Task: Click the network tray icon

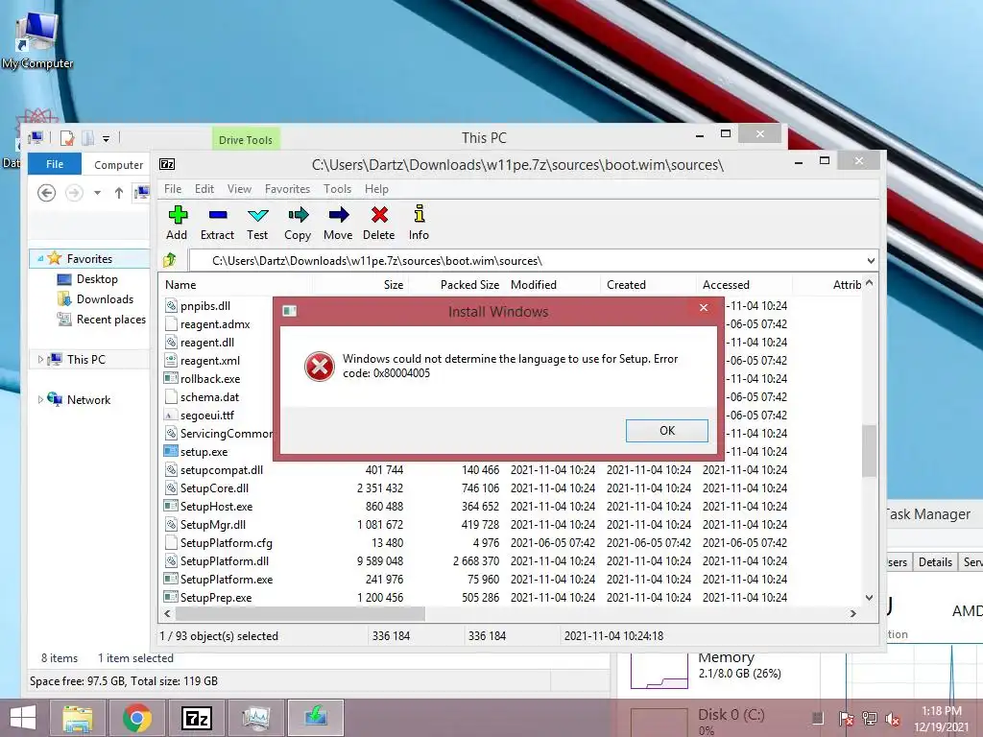Action: [x=870, y=719]
